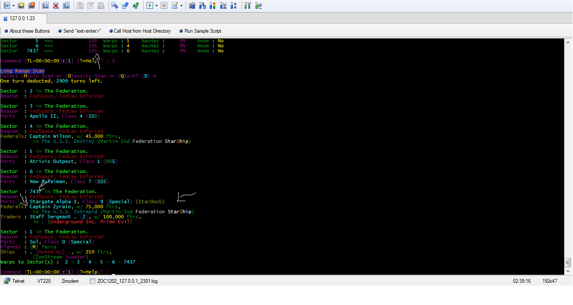Expand the dropdown arrow beside play script icon
Image resolution: width=573 pixels, height=305 pixels.
click(156, 5)
